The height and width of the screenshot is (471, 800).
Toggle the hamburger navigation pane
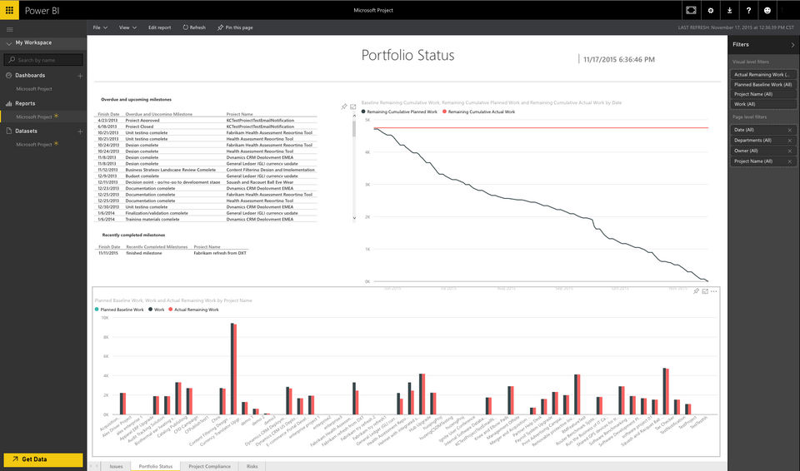coord(10,29)
